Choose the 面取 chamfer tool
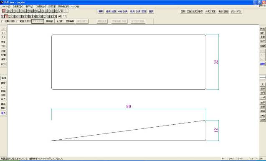Viewport: 266px width, 161px height. [3, 95]
